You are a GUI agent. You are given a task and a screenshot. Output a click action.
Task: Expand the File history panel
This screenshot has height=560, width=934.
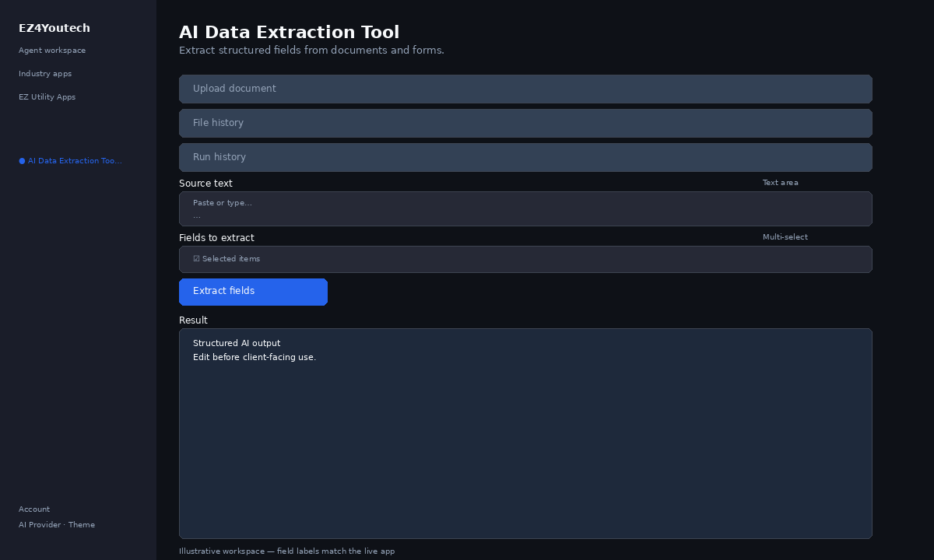525,123
